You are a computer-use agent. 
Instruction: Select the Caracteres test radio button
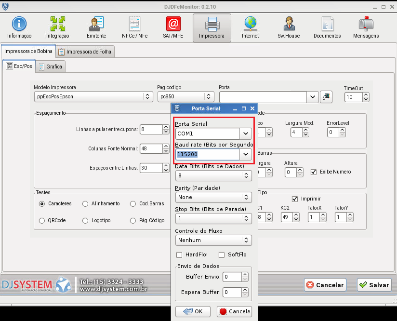[x=42, y=204]
